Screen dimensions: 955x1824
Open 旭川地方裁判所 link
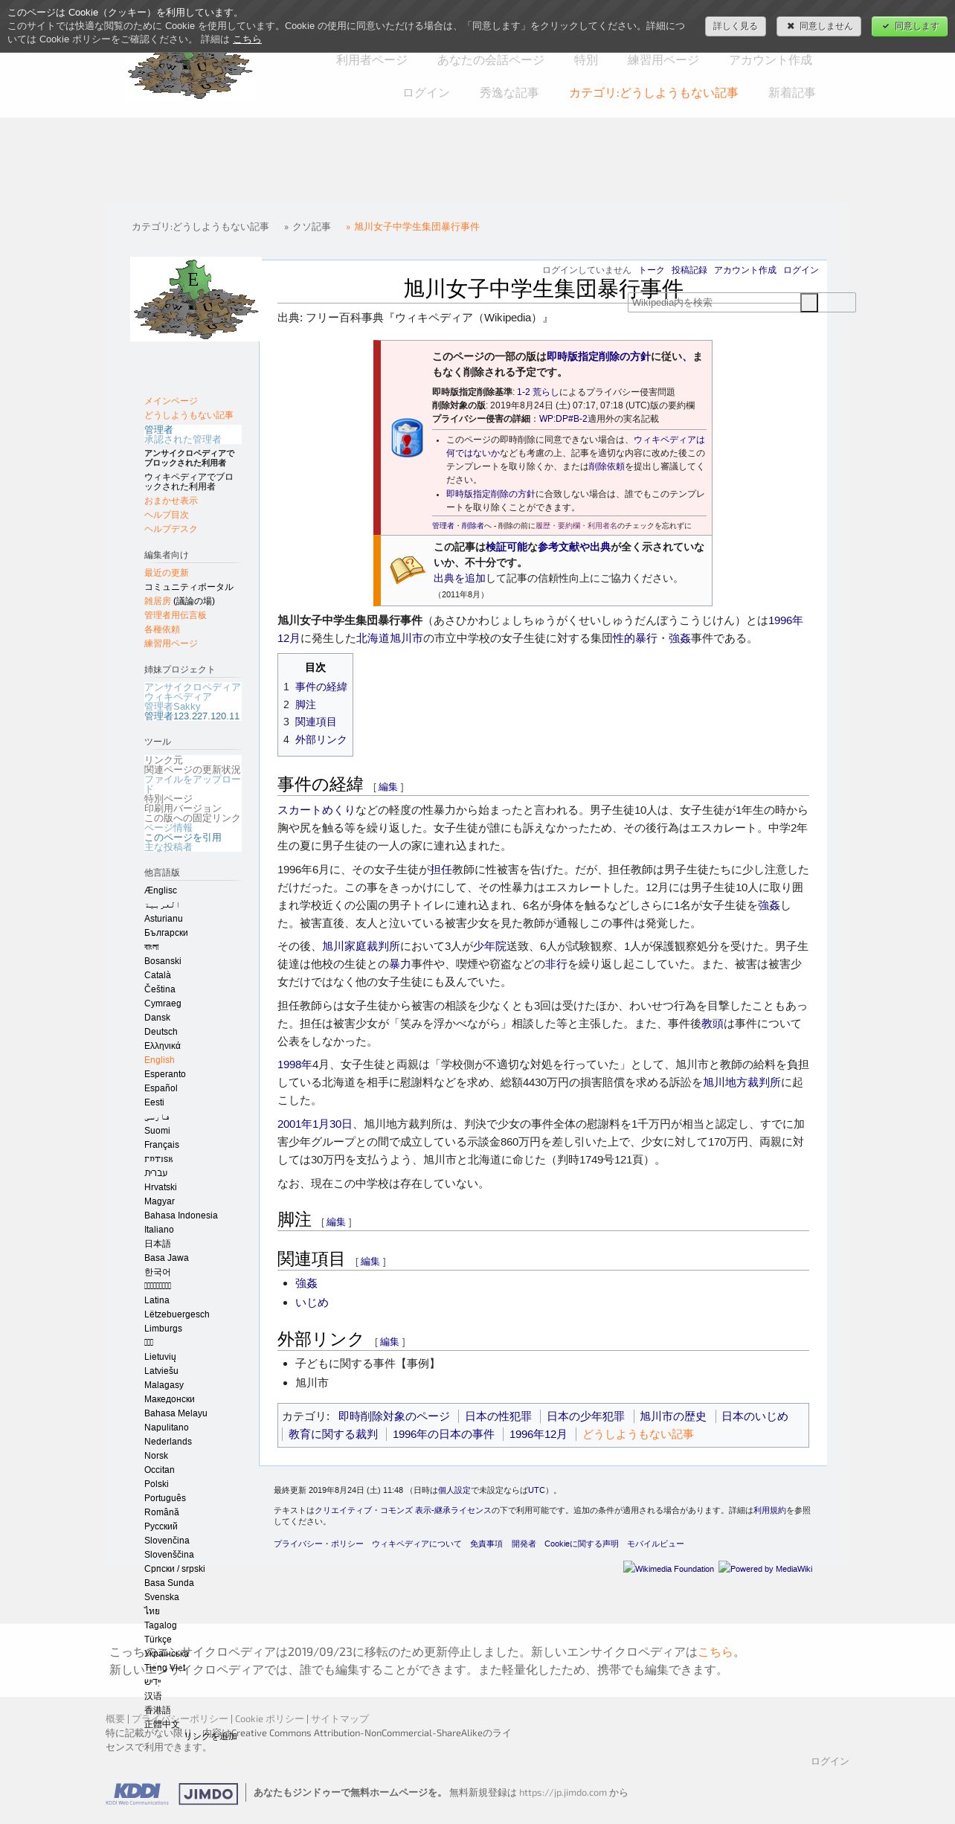(742, 1082)
